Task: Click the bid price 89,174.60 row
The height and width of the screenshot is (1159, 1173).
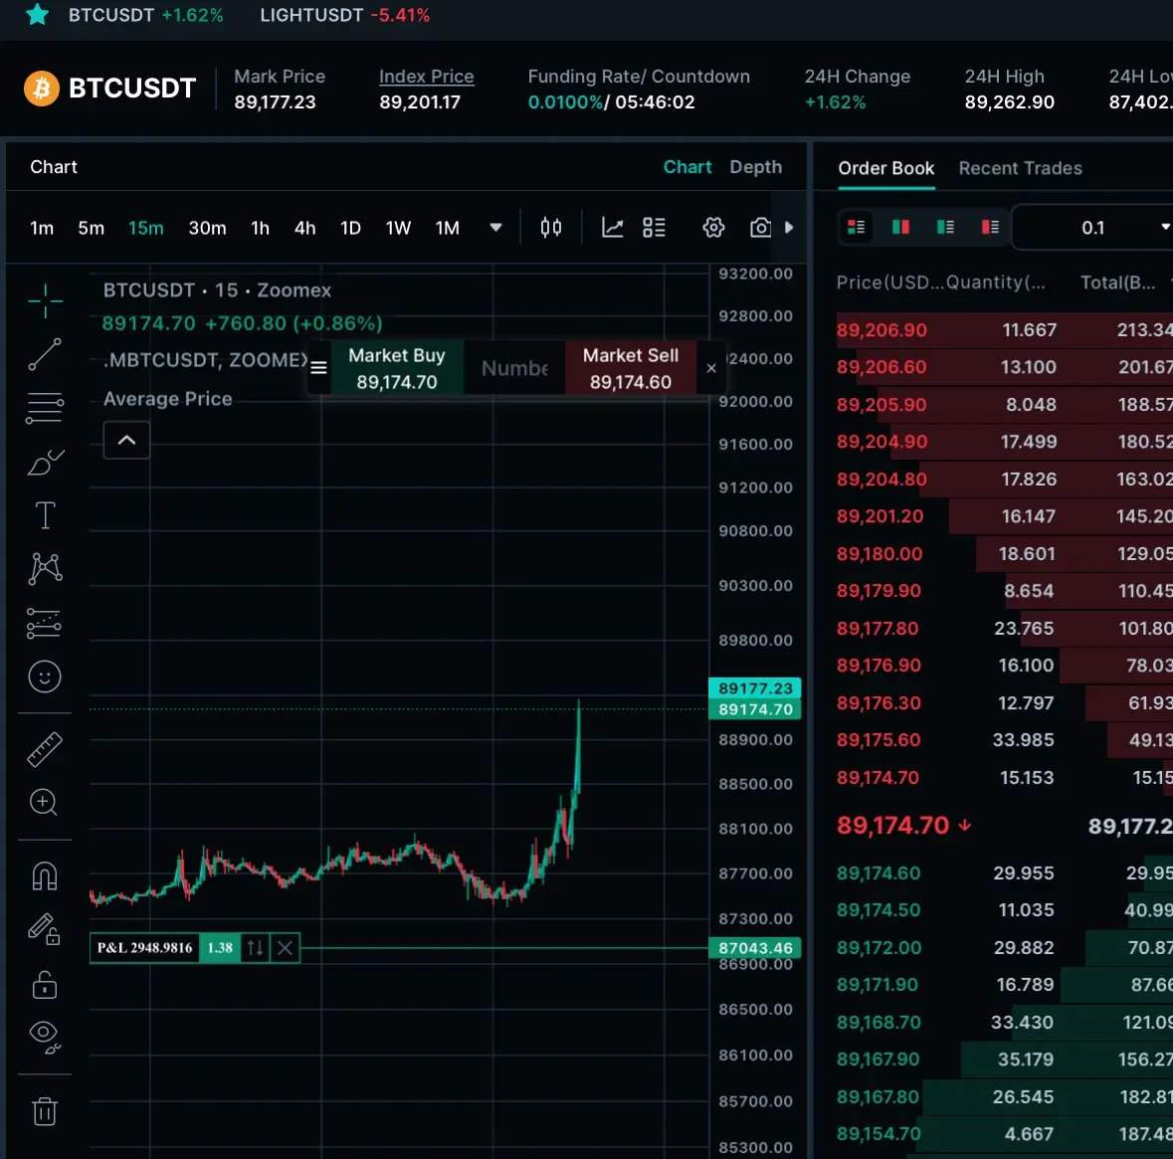Action: [x=1004, y=873]
